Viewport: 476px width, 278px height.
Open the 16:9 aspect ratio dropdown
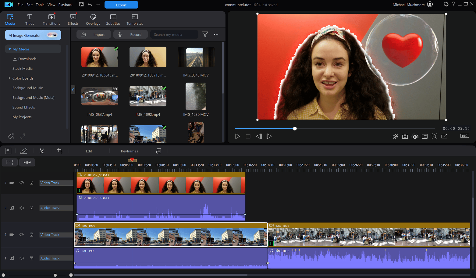(x=464, y=136)
